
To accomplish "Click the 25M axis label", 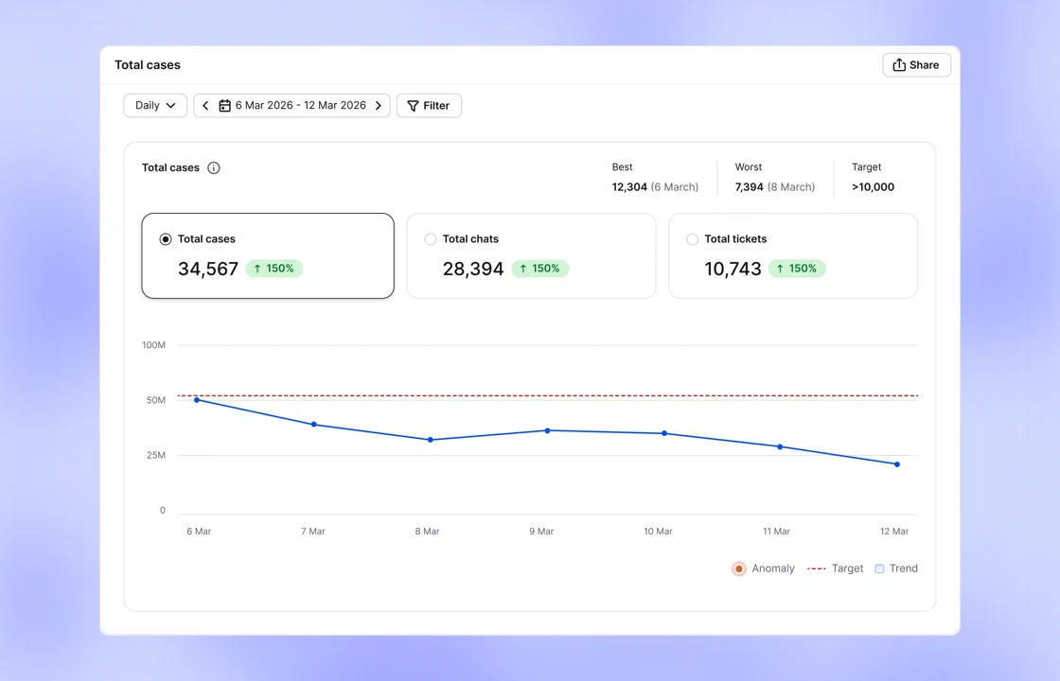I will pyautogui.click(x=156, y=455).
